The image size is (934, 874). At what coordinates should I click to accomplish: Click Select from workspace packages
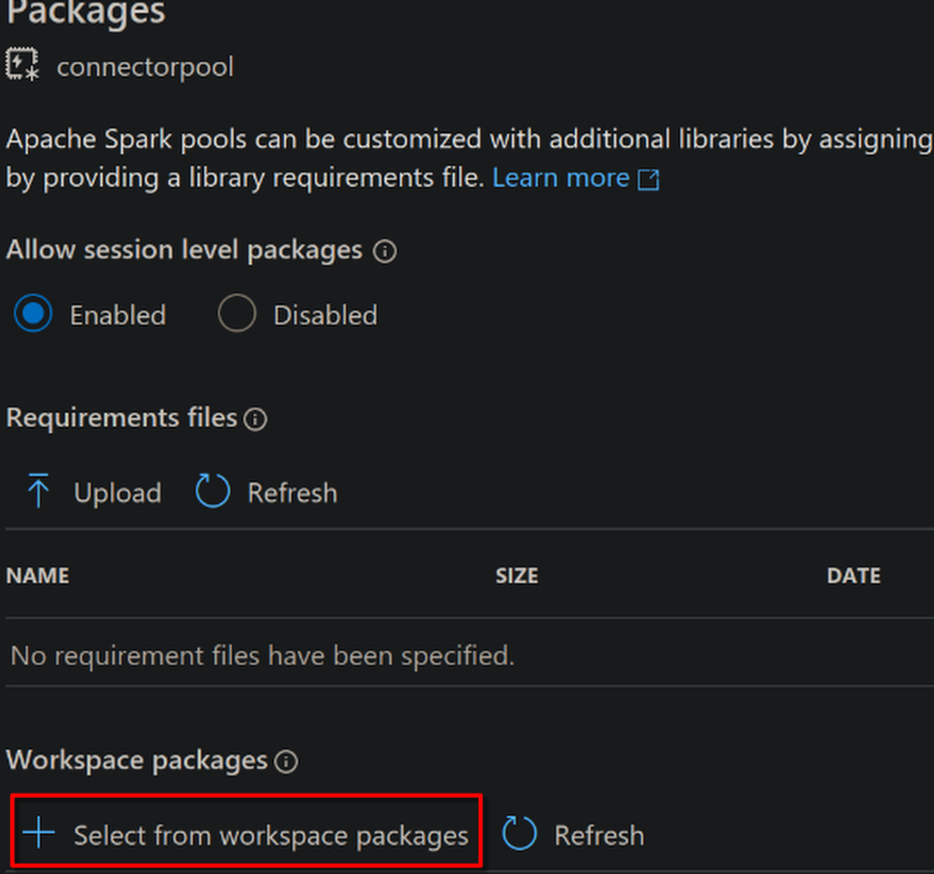coord(271,836)
